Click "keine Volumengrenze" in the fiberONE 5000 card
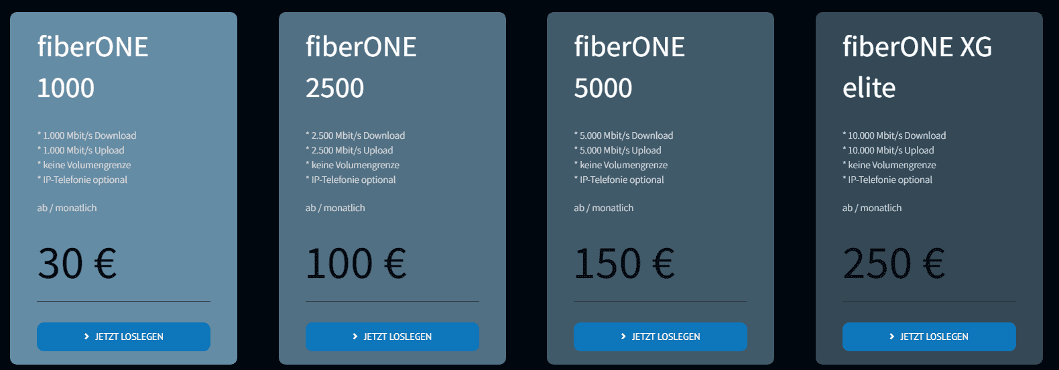The width and height of the screenshot is (1059, 370). click(623, 165)
